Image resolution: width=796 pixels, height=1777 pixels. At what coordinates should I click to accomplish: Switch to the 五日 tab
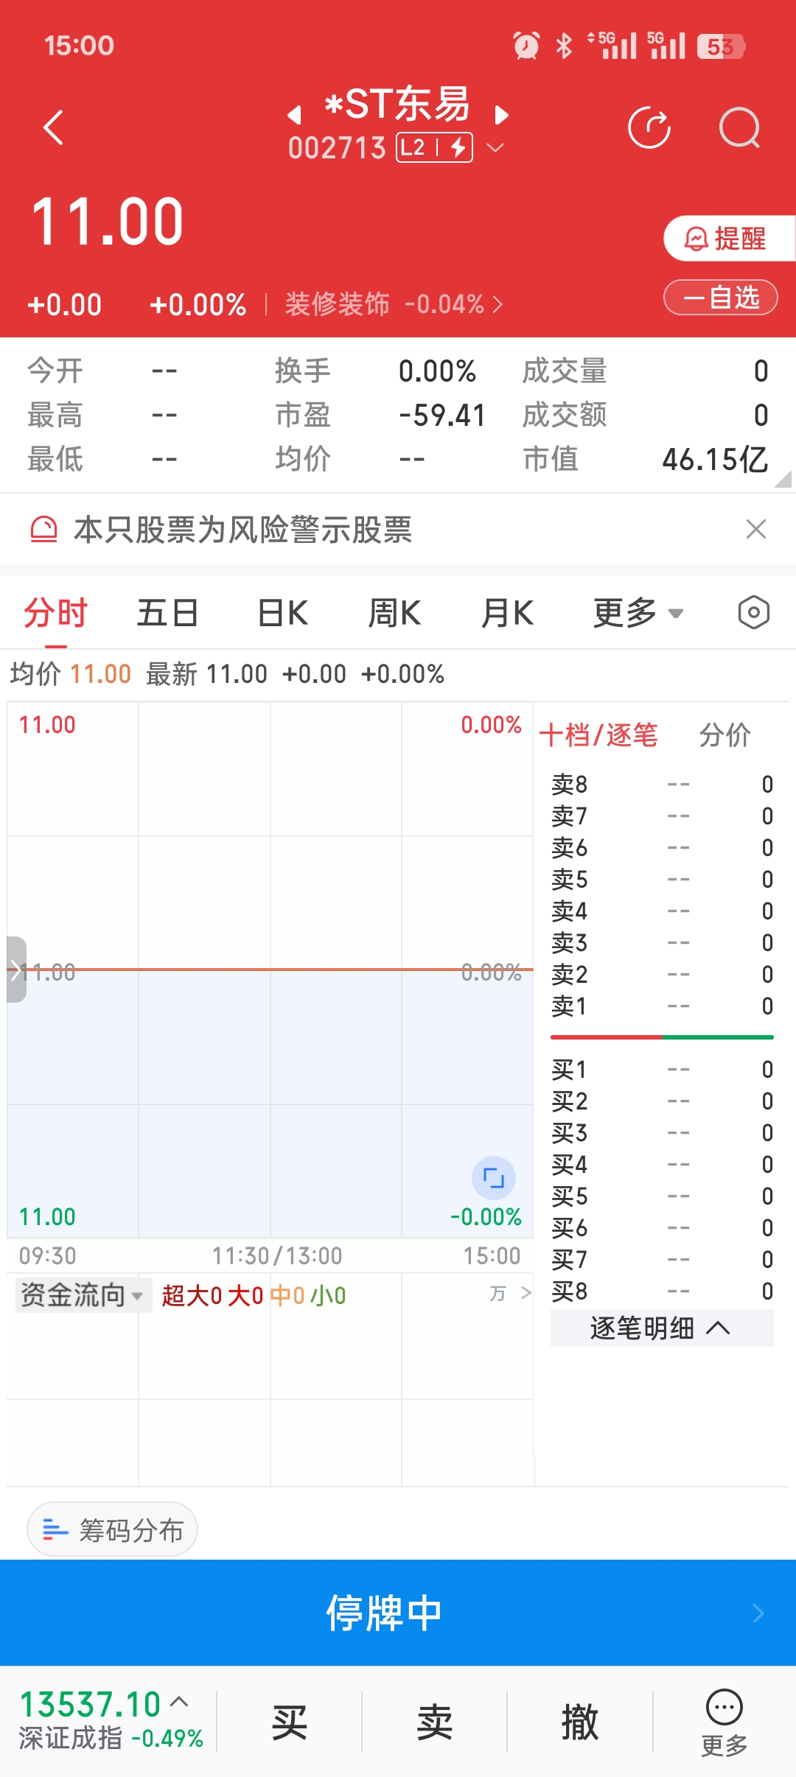(x=168, y=613)
